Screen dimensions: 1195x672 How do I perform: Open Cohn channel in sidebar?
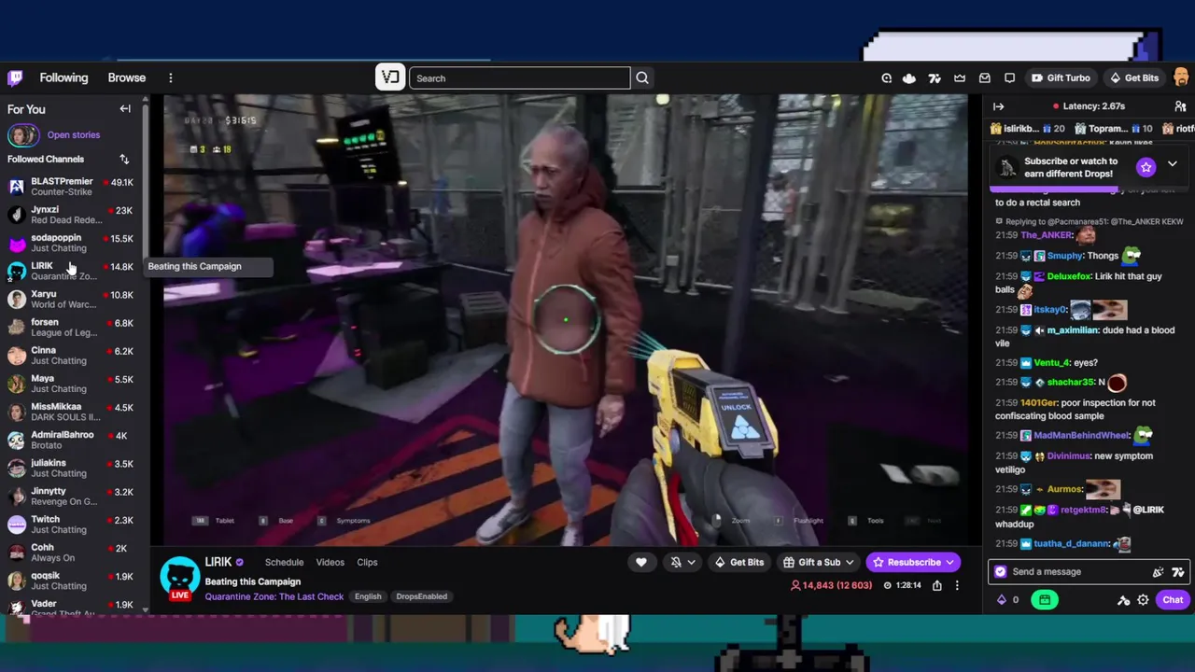[73, 553]
